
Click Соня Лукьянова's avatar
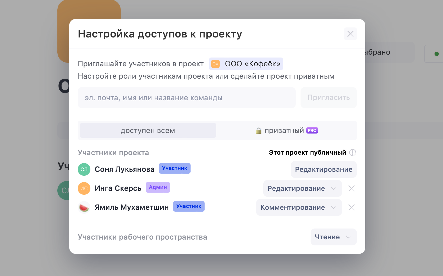(84, 169)
